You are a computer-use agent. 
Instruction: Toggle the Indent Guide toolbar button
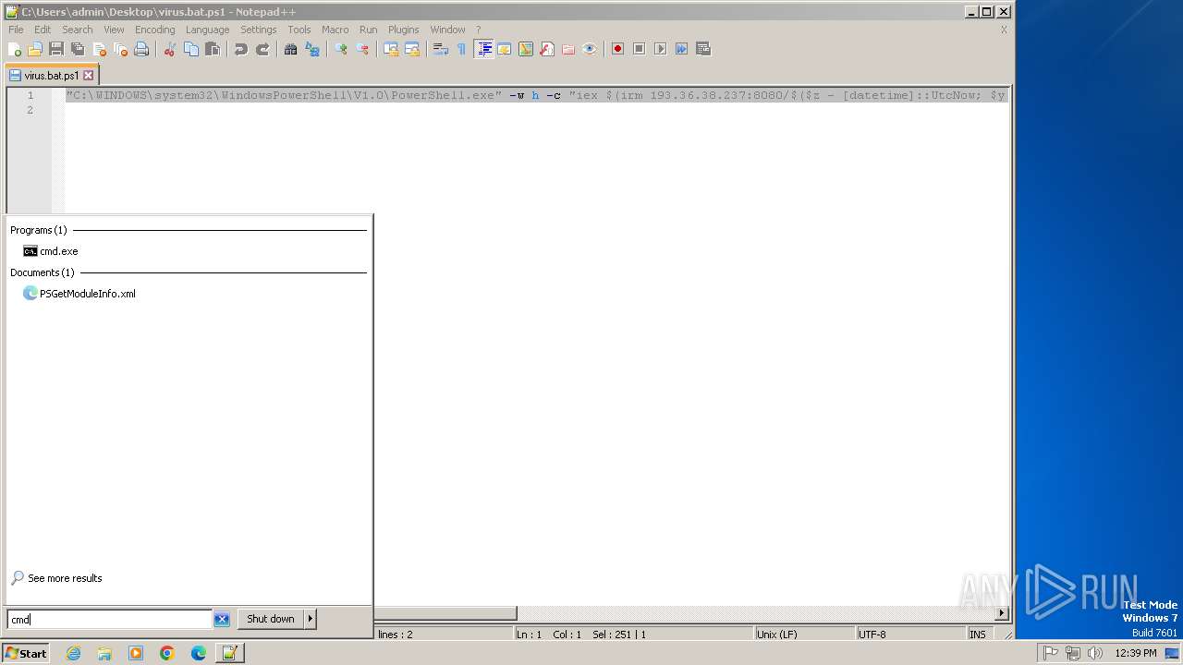483,49
